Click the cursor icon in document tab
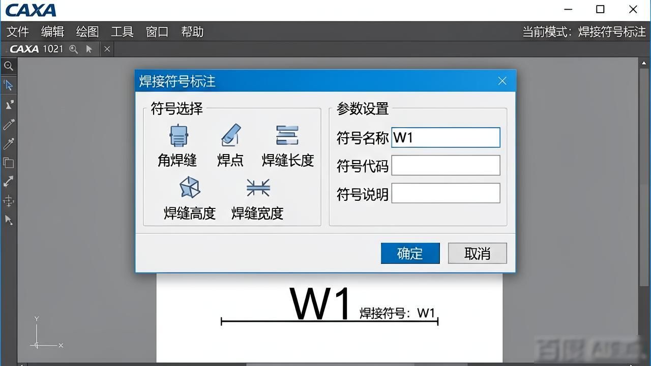Viewport: 651px width, 366px height. point(89,49)
